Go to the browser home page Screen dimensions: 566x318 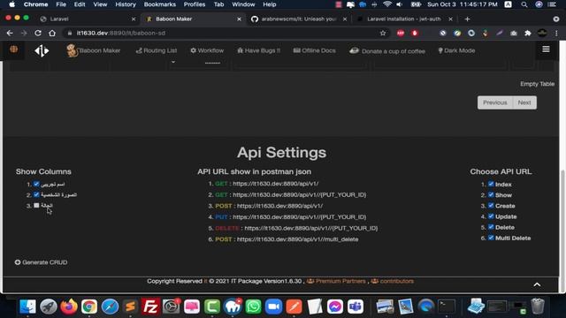52,33
